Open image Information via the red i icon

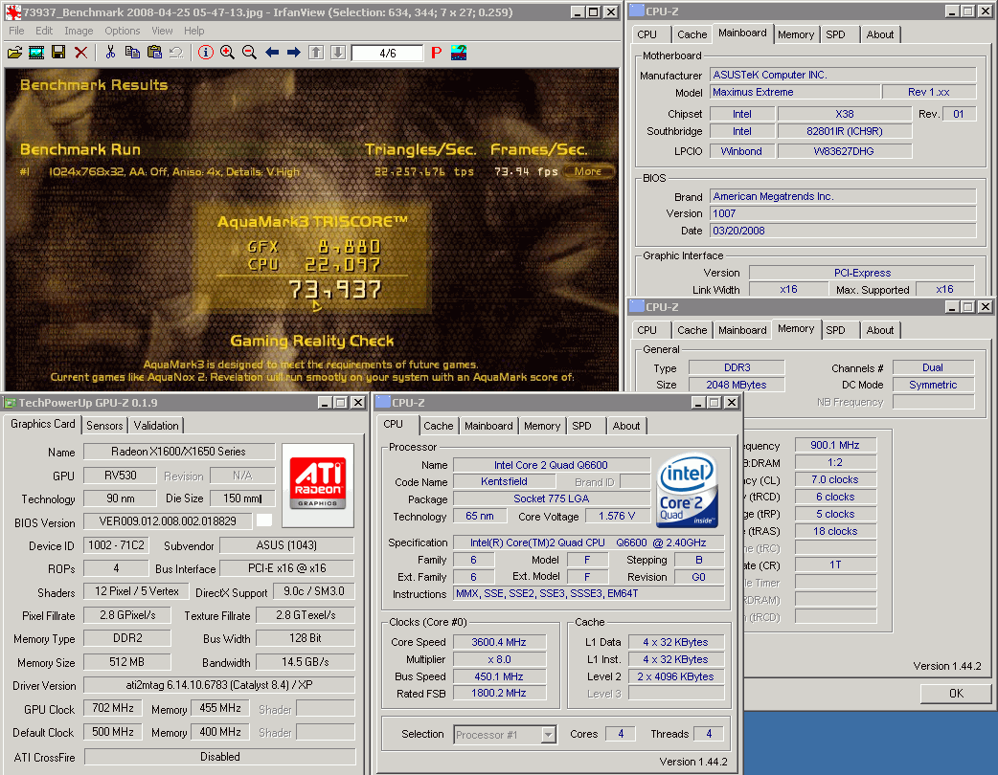point(206,52)
